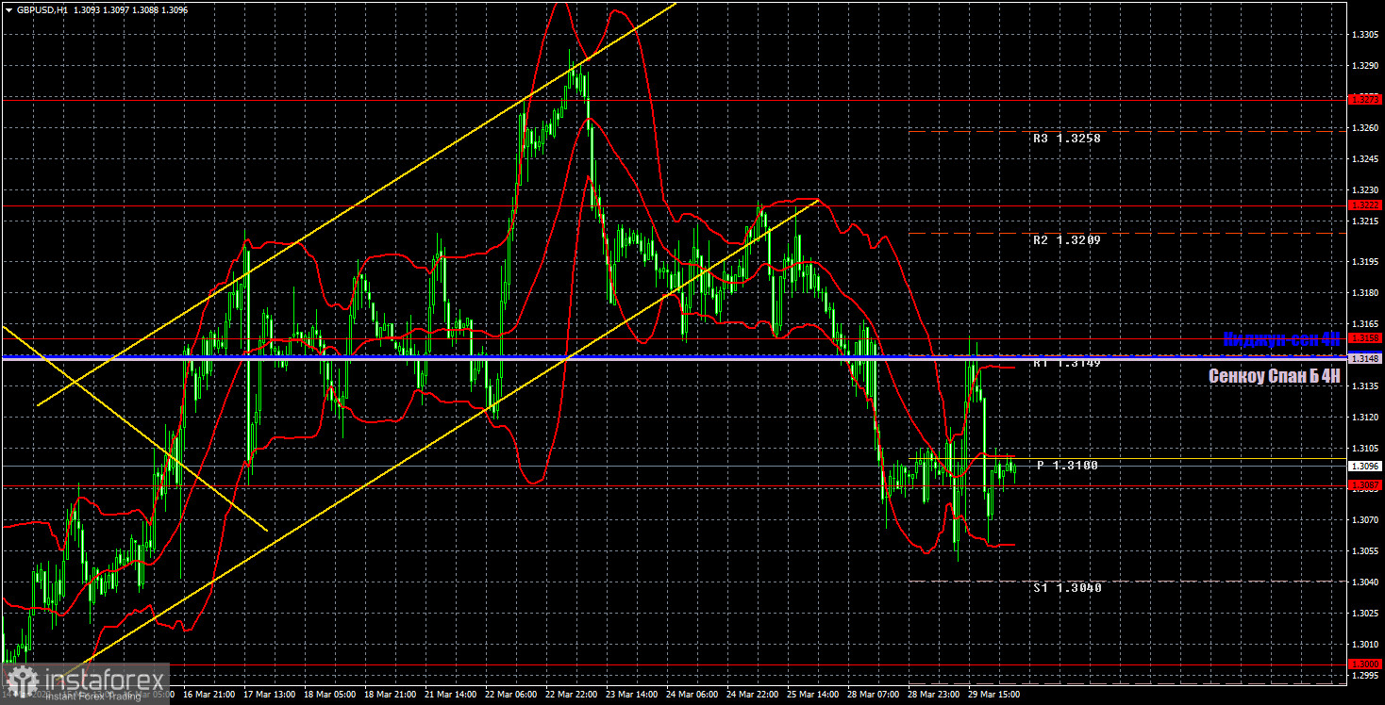Click the 21 Mar 14:00 time label
This screenshot has height=705, width=1385.
452,695
